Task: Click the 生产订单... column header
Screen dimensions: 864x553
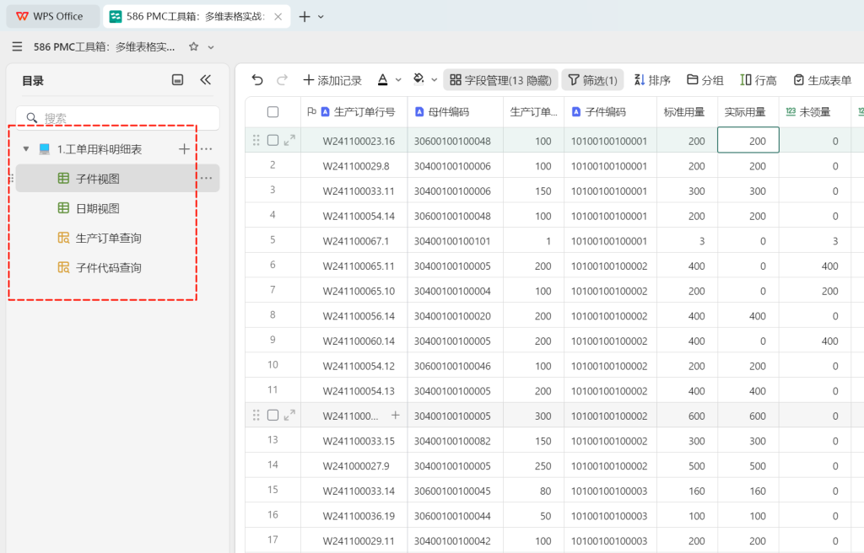Action: pos(533,112)
